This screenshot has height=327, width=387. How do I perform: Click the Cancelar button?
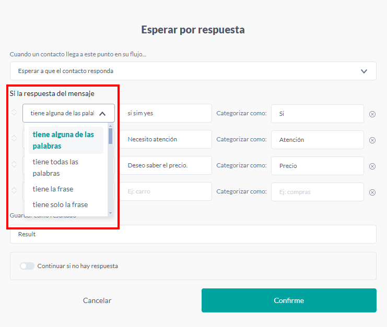tap(97, 300)
